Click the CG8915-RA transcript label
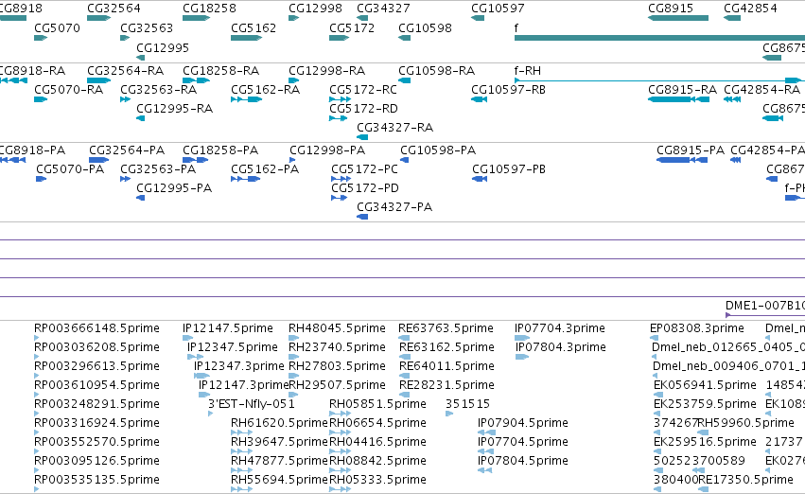Image resolution: width=805 pixels, height=494 pixels. (x=682, y=89)
